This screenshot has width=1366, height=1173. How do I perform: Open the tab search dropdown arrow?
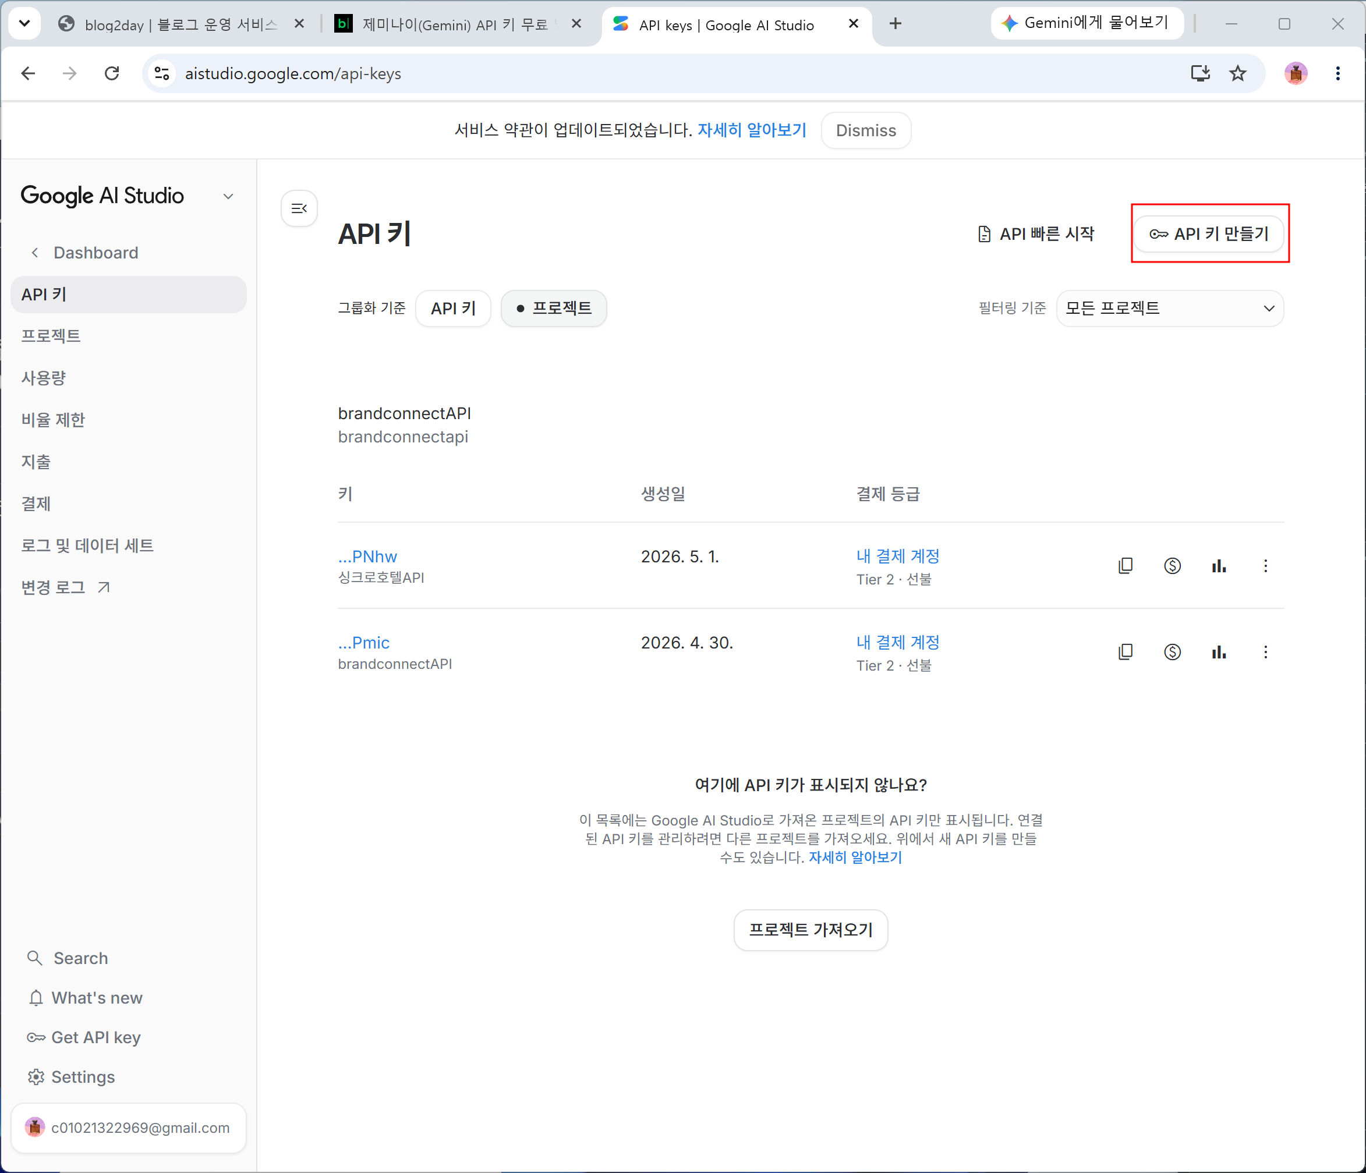(24, 24)
